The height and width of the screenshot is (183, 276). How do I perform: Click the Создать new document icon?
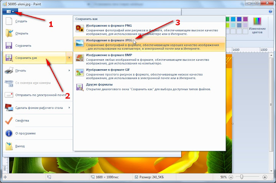tap(9, 21)
